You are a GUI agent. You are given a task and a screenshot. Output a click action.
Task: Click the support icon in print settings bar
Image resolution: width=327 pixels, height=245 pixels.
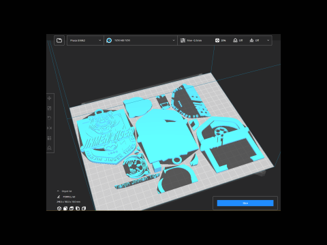click(235, 40)
